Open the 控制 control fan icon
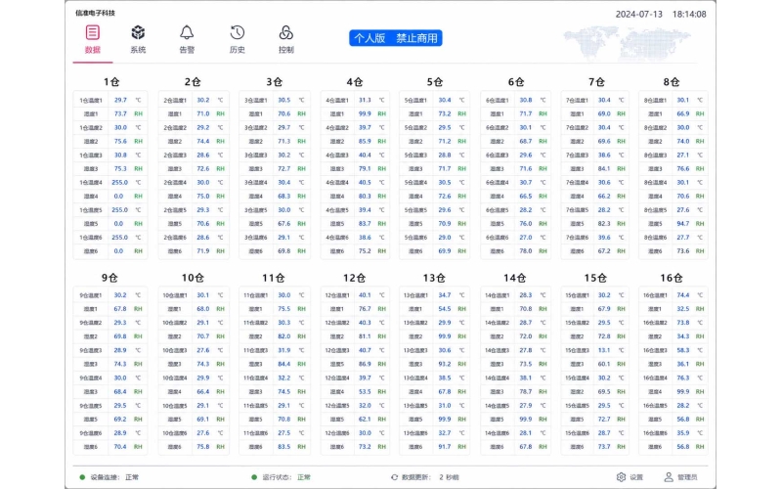The width and height of the screenshot is (782, 489). coord(286,33)
